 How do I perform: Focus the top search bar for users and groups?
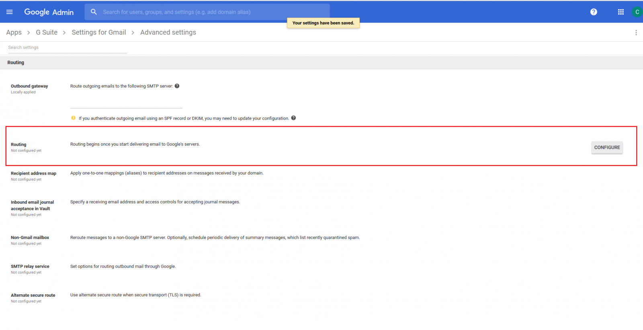[x=207, y=12]
